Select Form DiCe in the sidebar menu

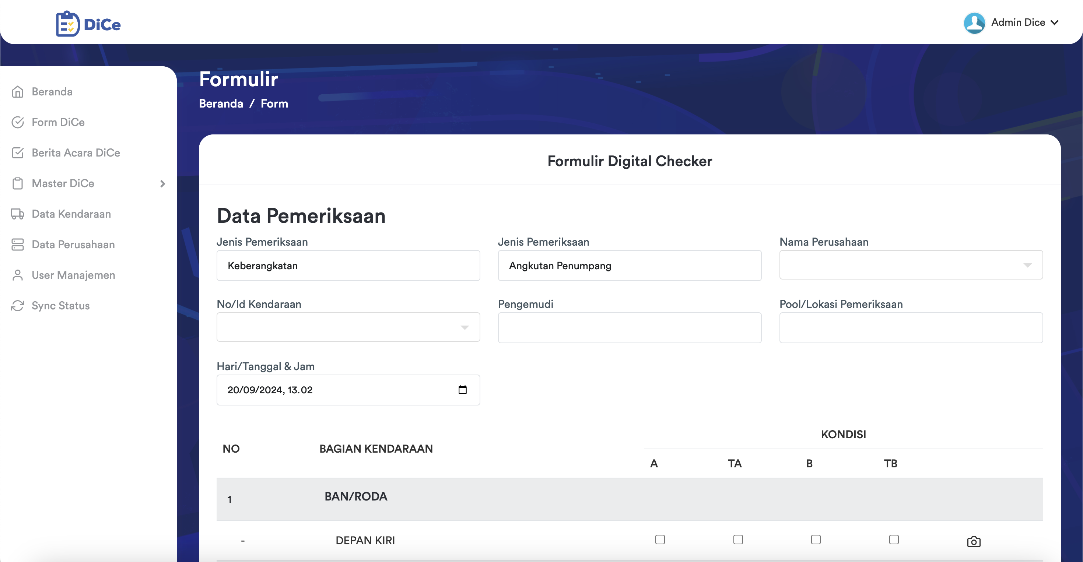click(58, 122)
